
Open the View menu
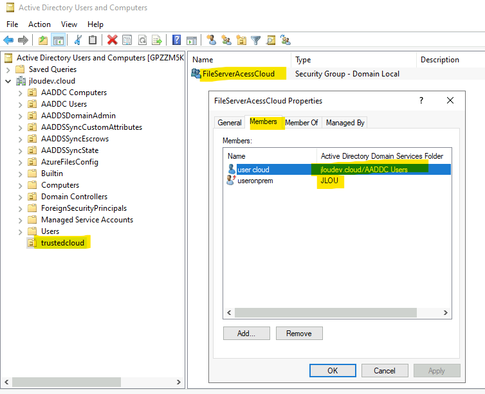pyautogui.click(x=69, y=24)
